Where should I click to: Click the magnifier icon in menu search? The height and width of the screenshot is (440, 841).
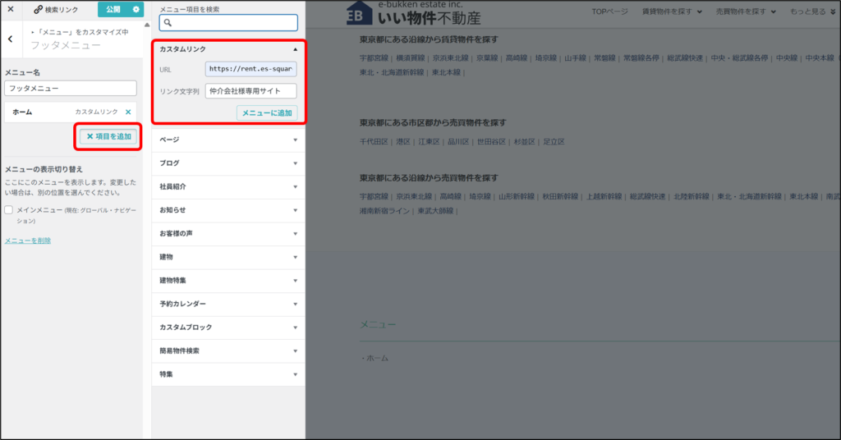pyautogui.click(x=167, y=23)
